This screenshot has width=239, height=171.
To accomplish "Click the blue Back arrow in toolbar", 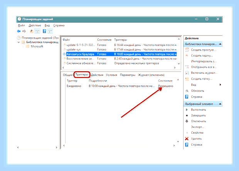I will tap(19, 31).
